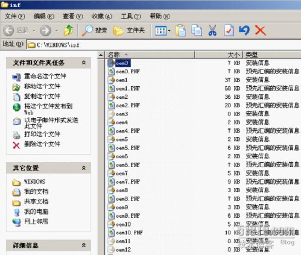Click the address bar C:\WINDOWS\inf

(x=164, y=45)
